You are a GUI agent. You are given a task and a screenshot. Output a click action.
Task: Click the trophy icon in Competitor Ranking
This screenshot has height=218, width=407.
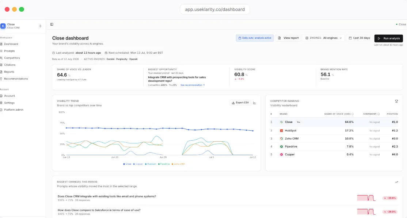(x=396, y=101)
